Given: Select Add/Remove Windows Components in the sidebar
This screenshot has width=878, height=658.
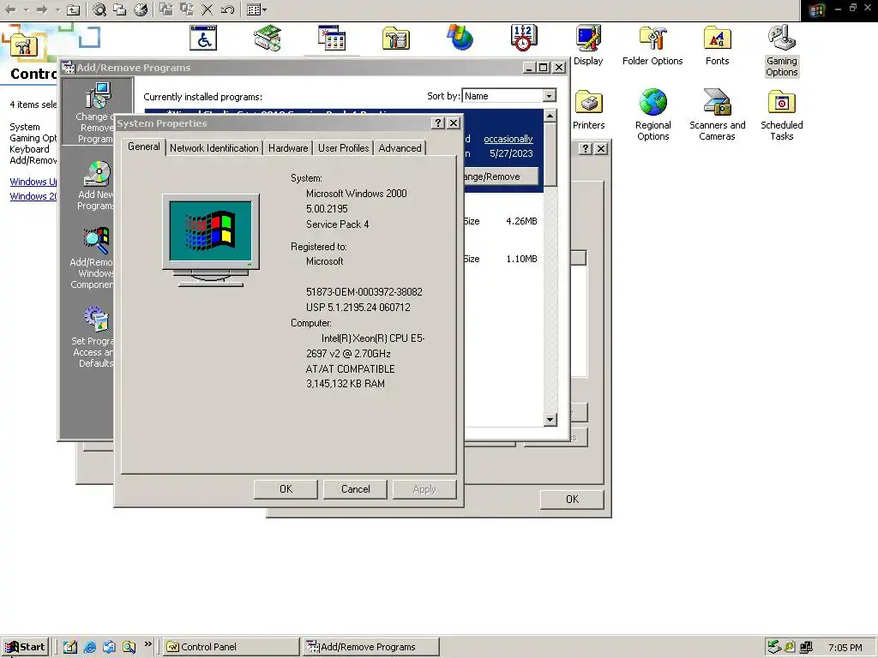Looking at the screenshot, I should [93, 258].
